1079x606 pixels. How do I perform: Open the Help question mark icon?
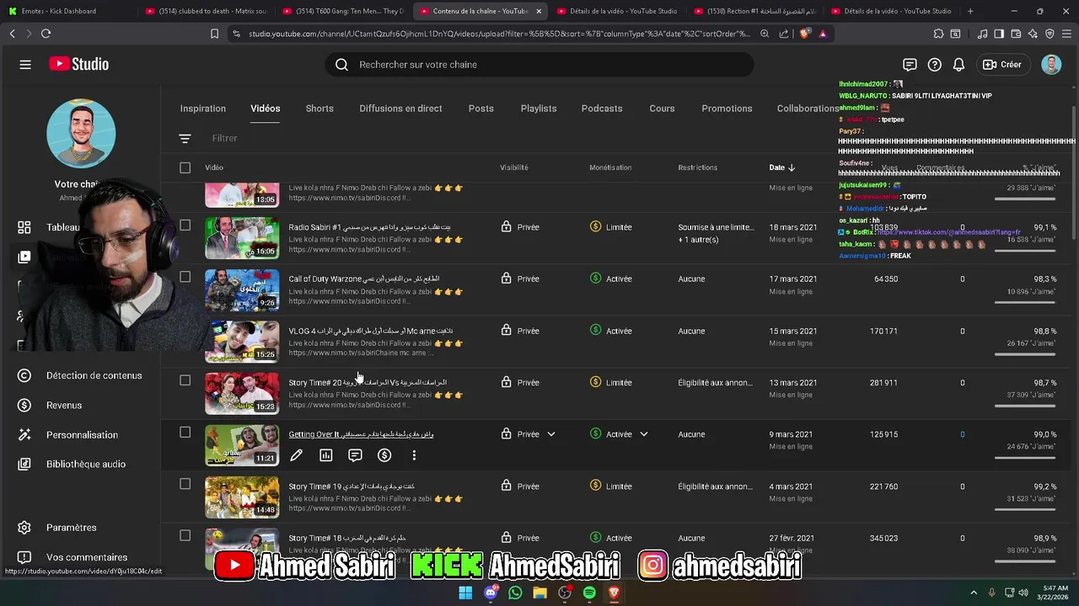point(934,65)
